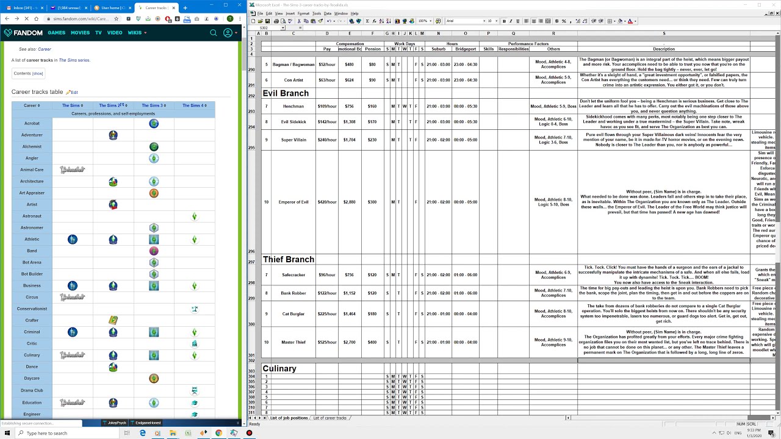Click the Chart Wizard icon
This screenshot has width=781, height=439.
click(x=397, y=21)
